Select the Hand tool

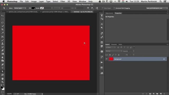[2, 79]
